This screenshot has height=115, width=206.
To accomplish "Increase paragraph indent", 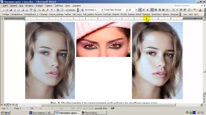I will pos(185,10).
